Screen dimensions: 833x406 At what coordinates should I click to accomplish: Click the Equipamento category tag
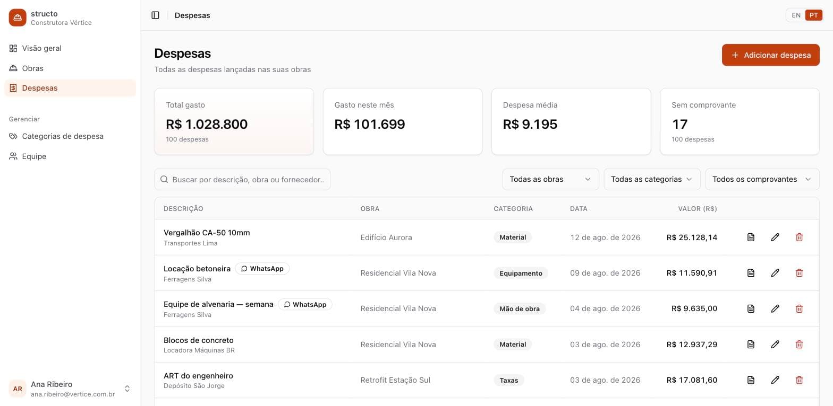(x=521, y=273)
